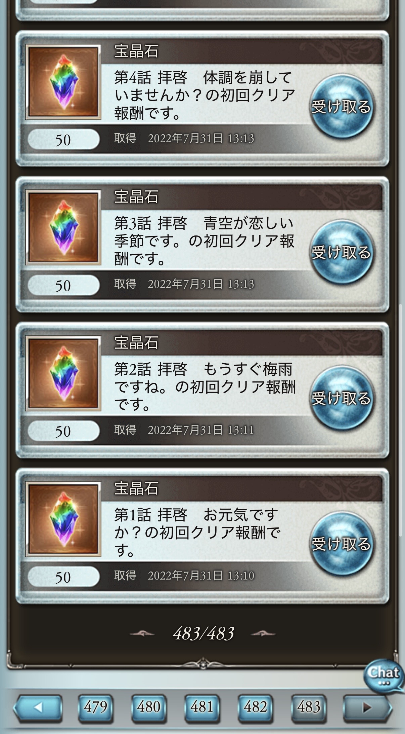Tap the 483/483 item counter

203,634
